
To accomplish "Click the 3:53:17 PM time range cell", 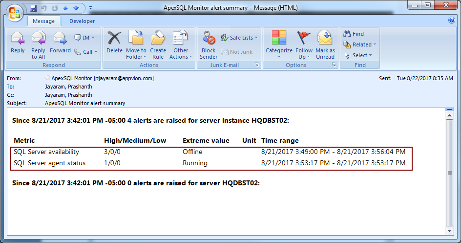I will pos(333,163).
